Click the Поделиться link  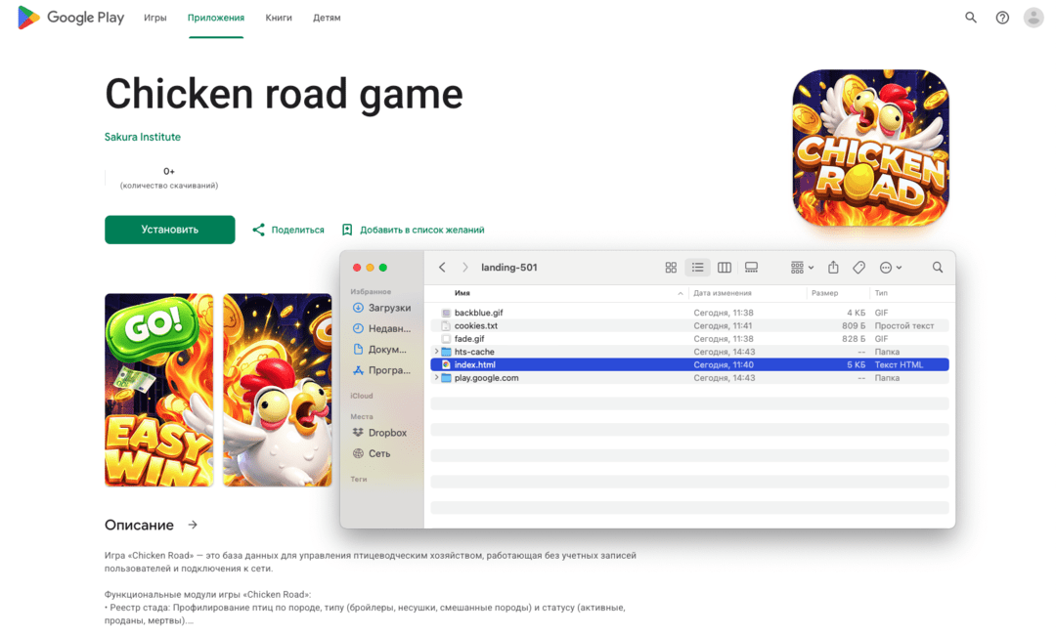[x=297, y=230]
